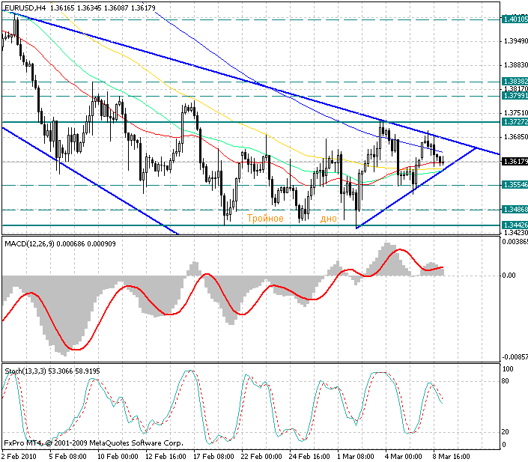
Task: Click the 8 Mar 16:00 time label
Action: tap(451, 457)
